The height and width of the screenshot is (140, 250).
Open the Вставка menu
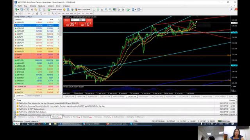coord(33,6)
